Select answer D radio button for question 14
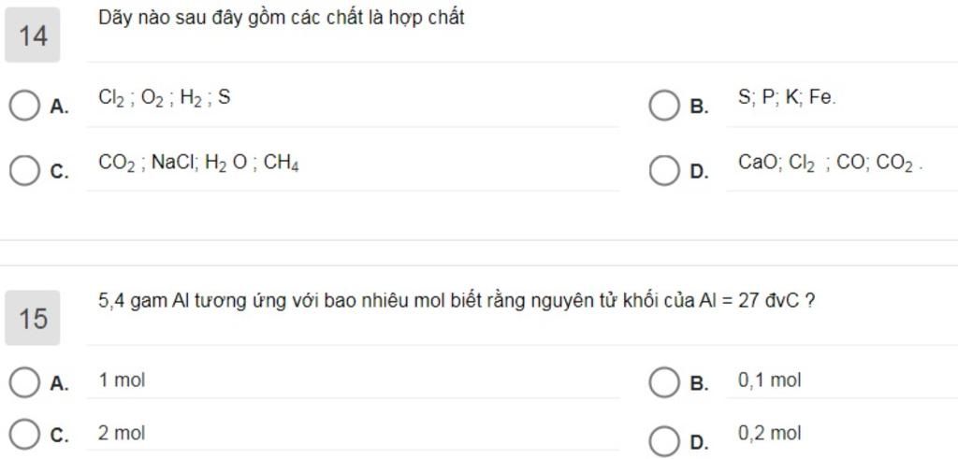 pyautogui.click(x=663, y=170)
